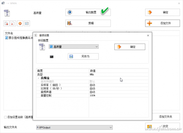Collapse the 音频流 tree section
The width and height of the screenshot is (183, 133).
coord(38,78)
